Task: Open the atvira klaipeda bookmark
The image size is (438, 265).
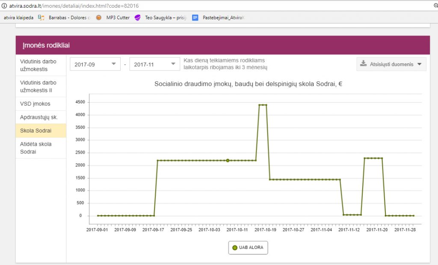Action: 18,18
